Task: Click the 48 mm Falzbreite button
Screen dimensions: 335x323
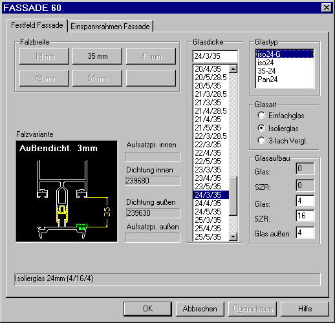Action: (44, 78)
